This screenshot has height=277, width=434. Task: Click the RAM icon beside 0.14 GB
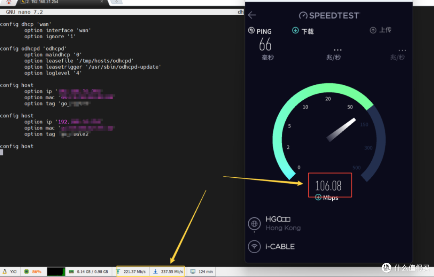[x=71, y=271]
